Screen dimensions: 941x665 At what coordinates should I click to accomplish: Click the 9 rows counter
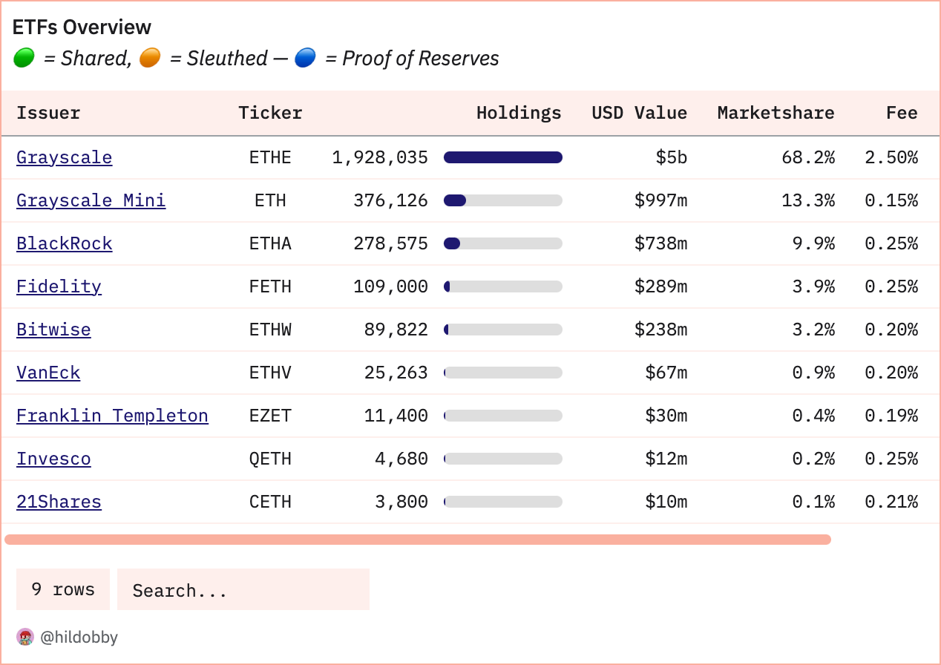(x=63, y=589)
